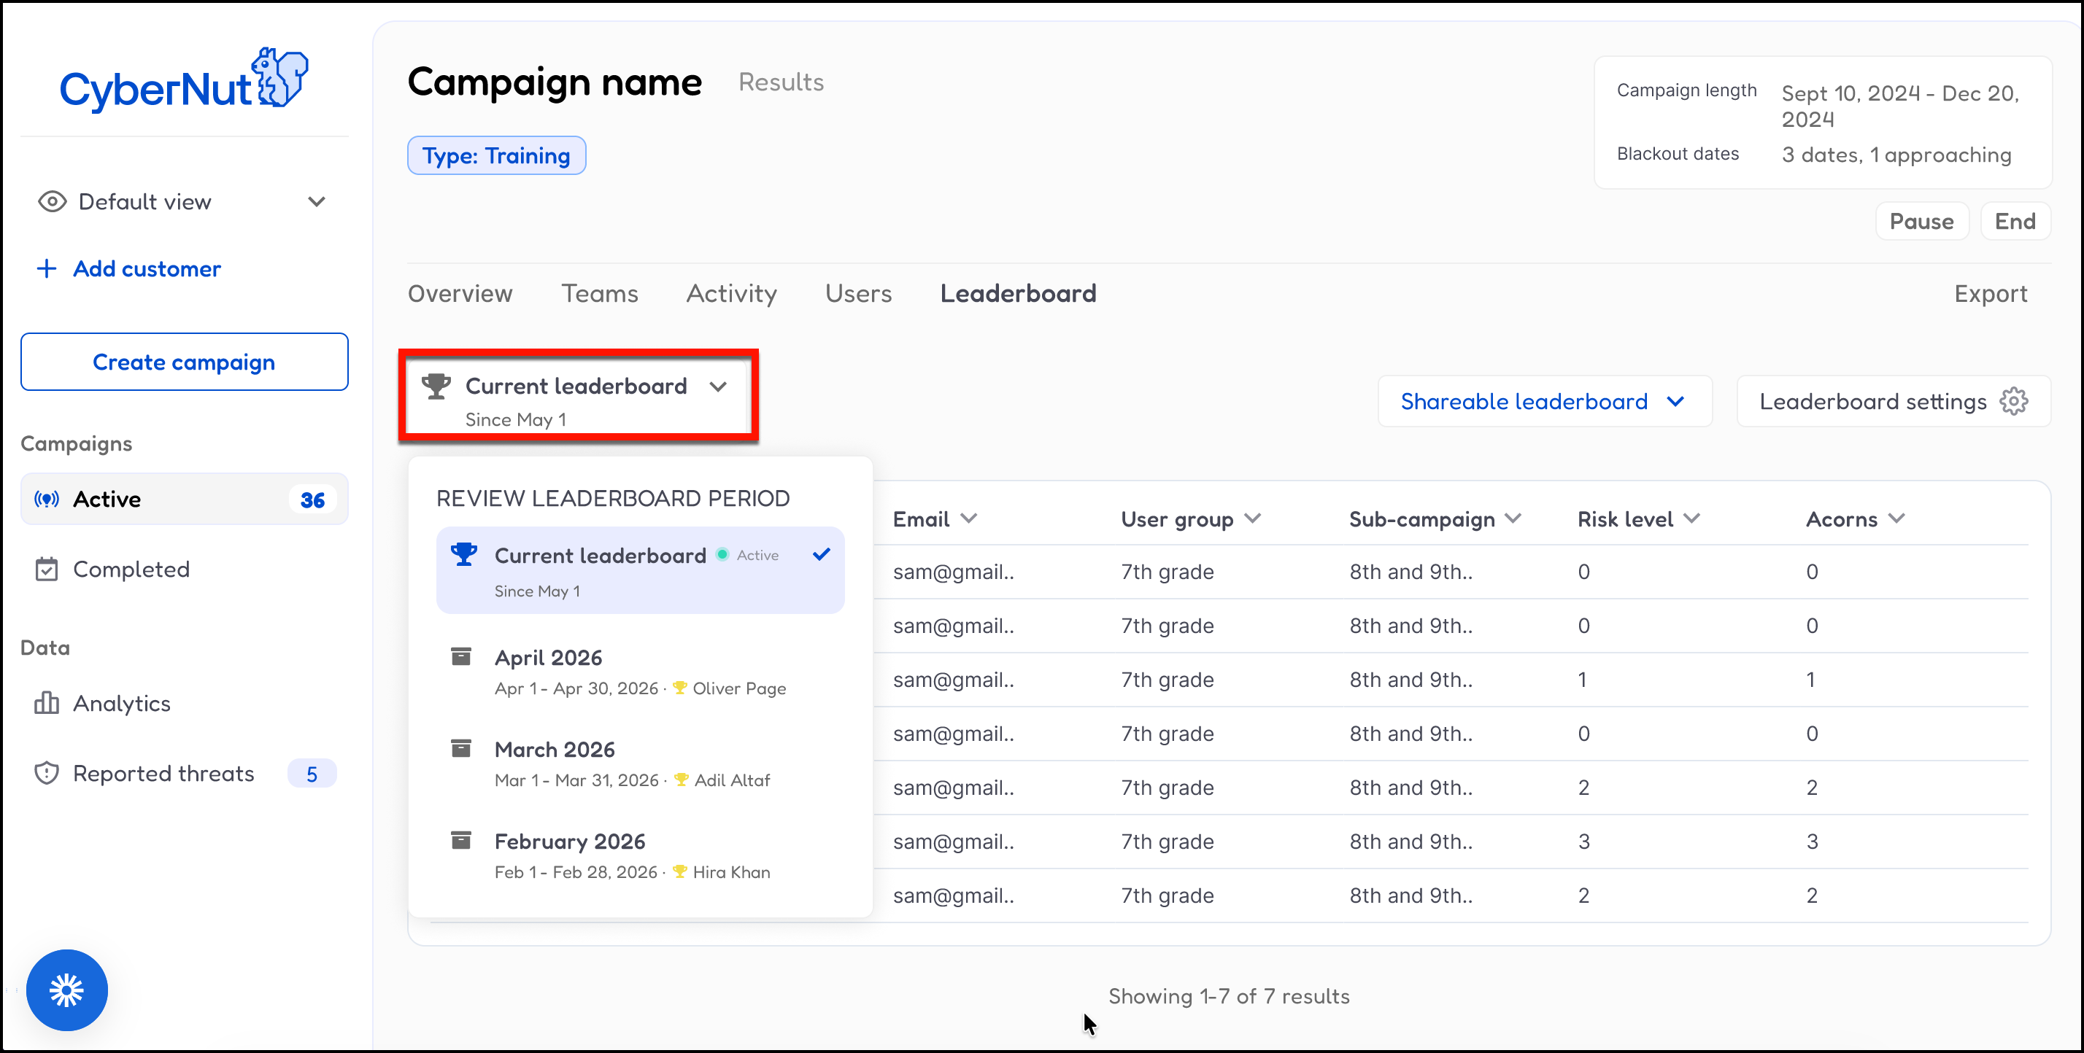Click the '3 dates, 1 approaching' blackout text
The height and width of the screenshot is (1053, 2084).
pyautogui.click(x=1896, y=155)
